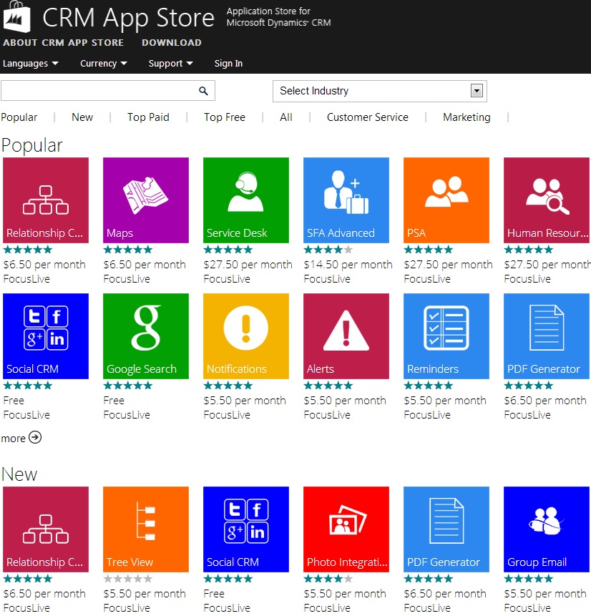Click inside the search text field
The height and width of the screenshot is (616, 591).
pyautogui.click(x=99, y=91)
